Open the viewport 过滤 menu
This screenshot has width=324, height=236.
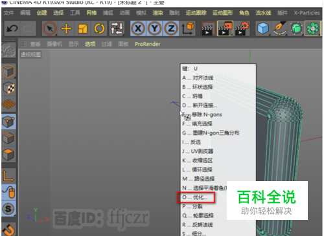107,44
